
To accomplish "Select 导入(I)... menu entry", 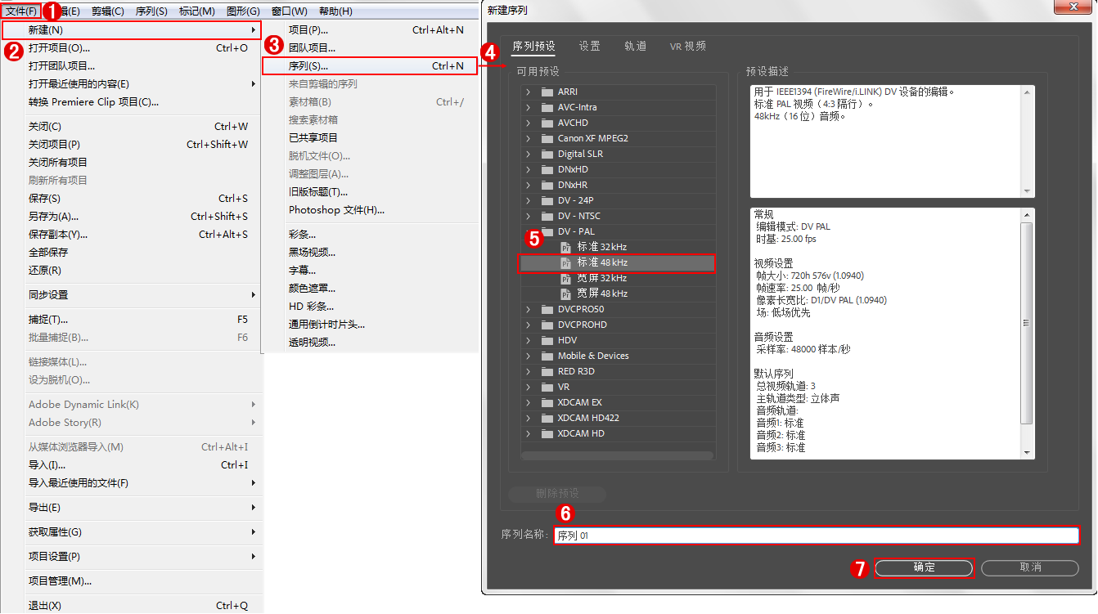I will [x=131, y=465].
